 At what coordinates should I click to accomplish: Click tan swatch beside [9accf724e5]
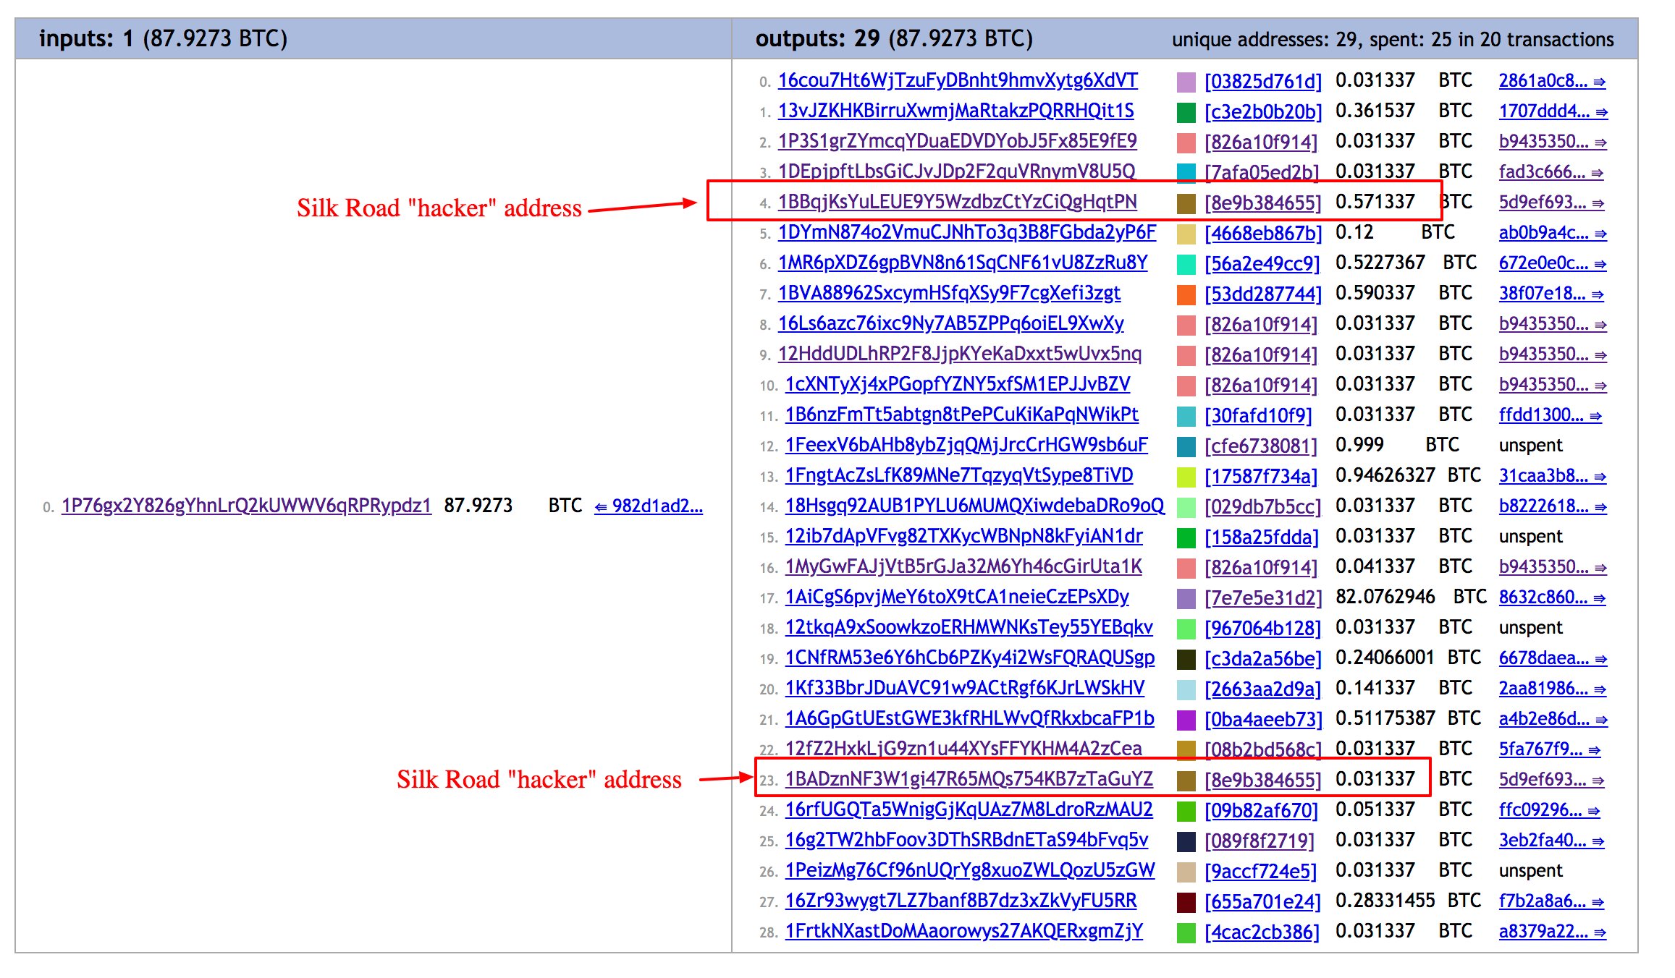tap(1186, 872)
